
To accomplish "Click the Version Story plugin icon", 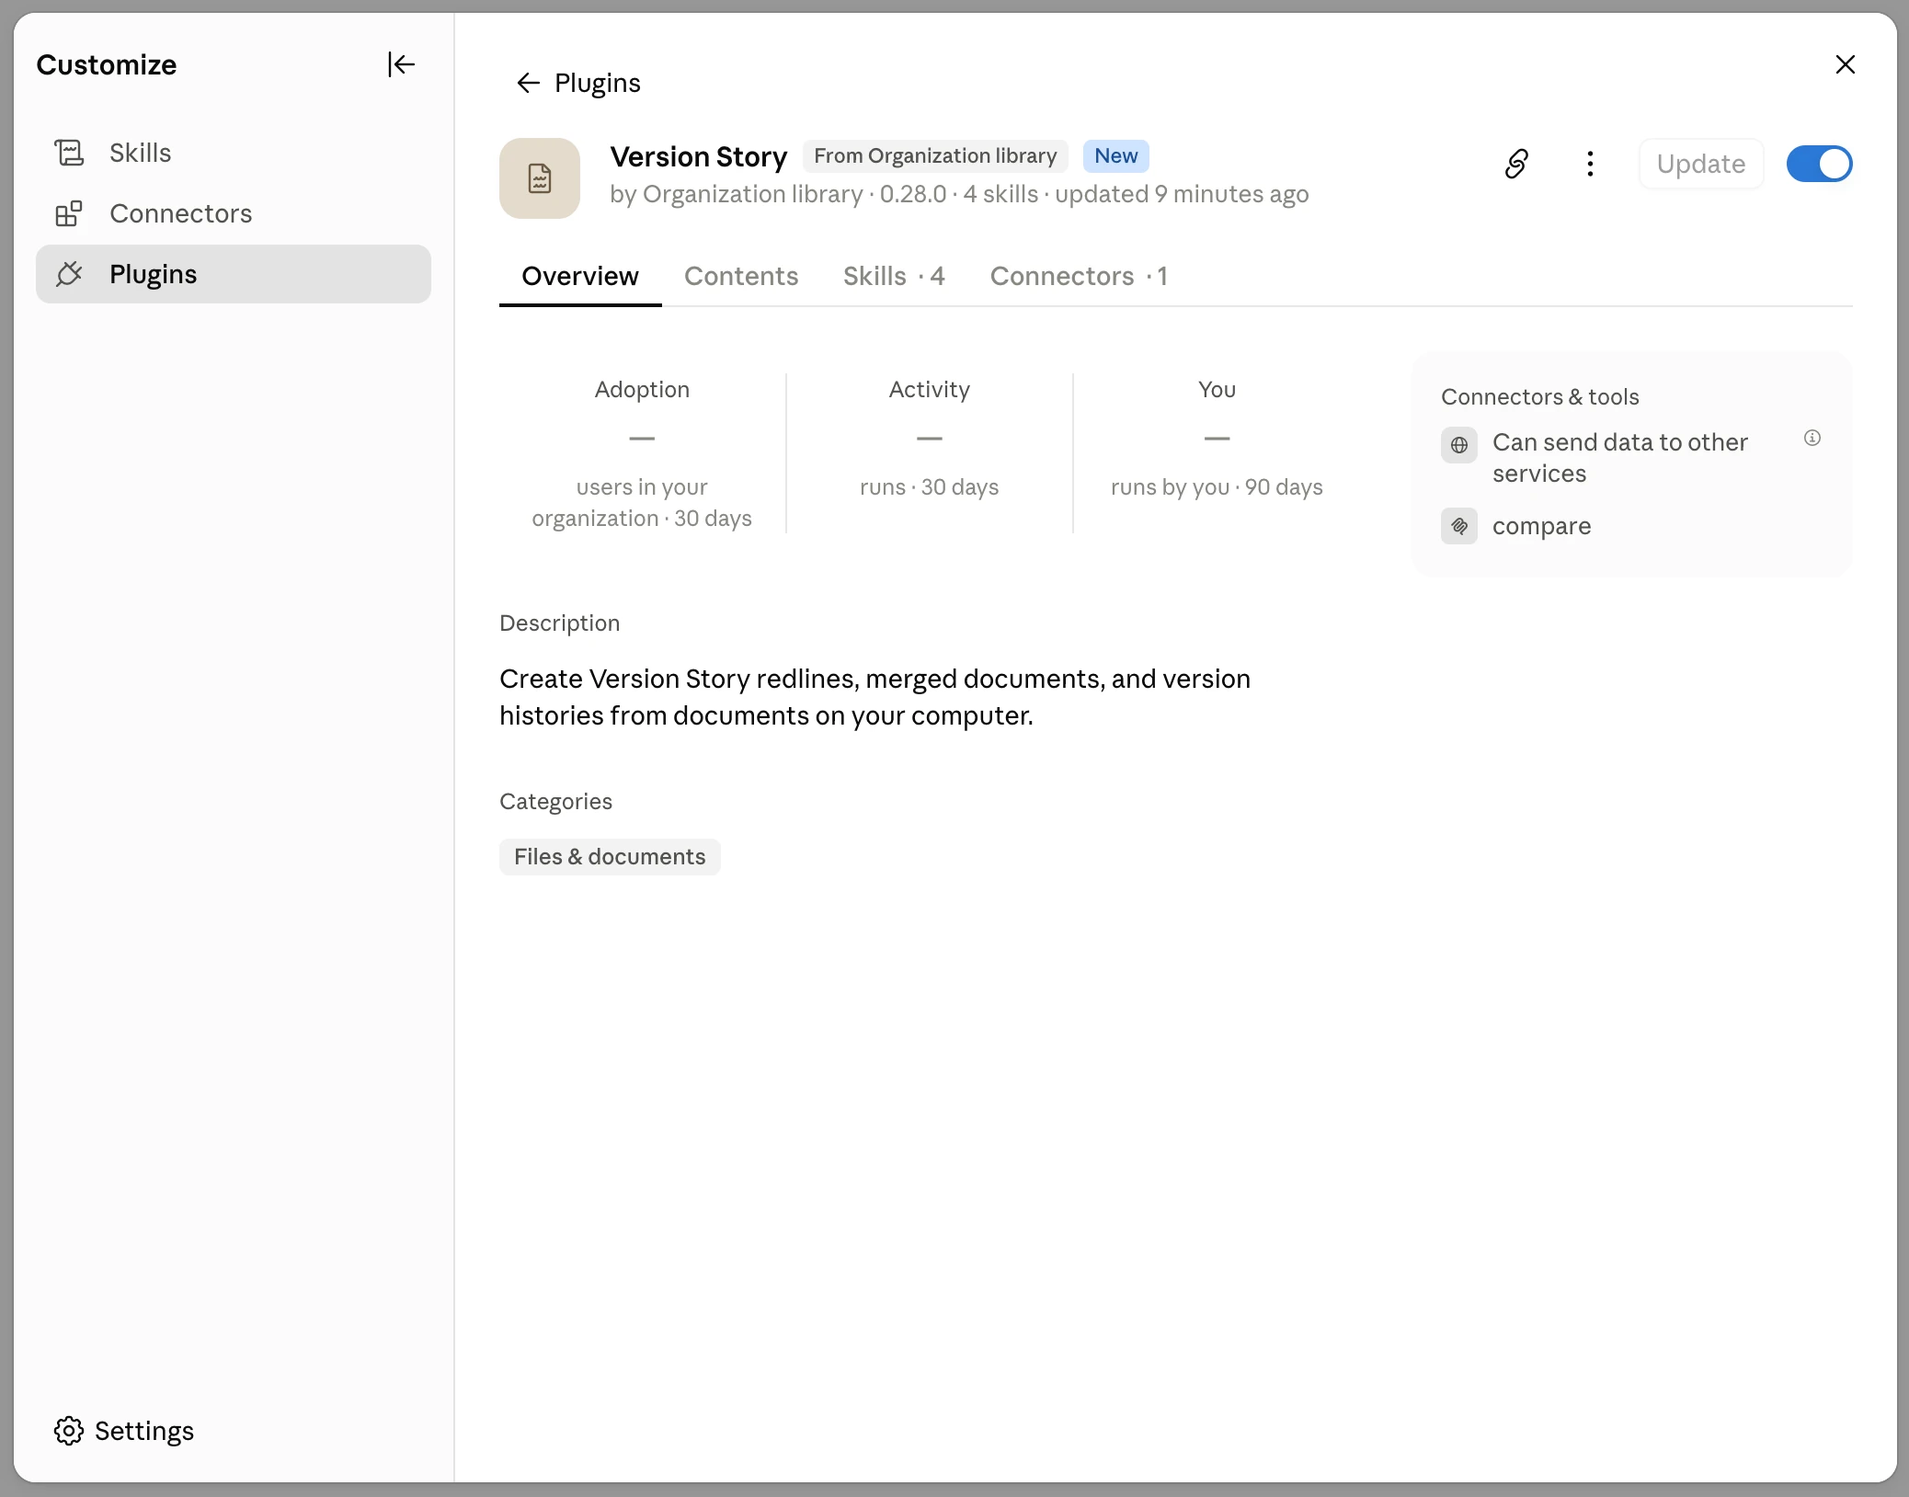I will point(540,178).
